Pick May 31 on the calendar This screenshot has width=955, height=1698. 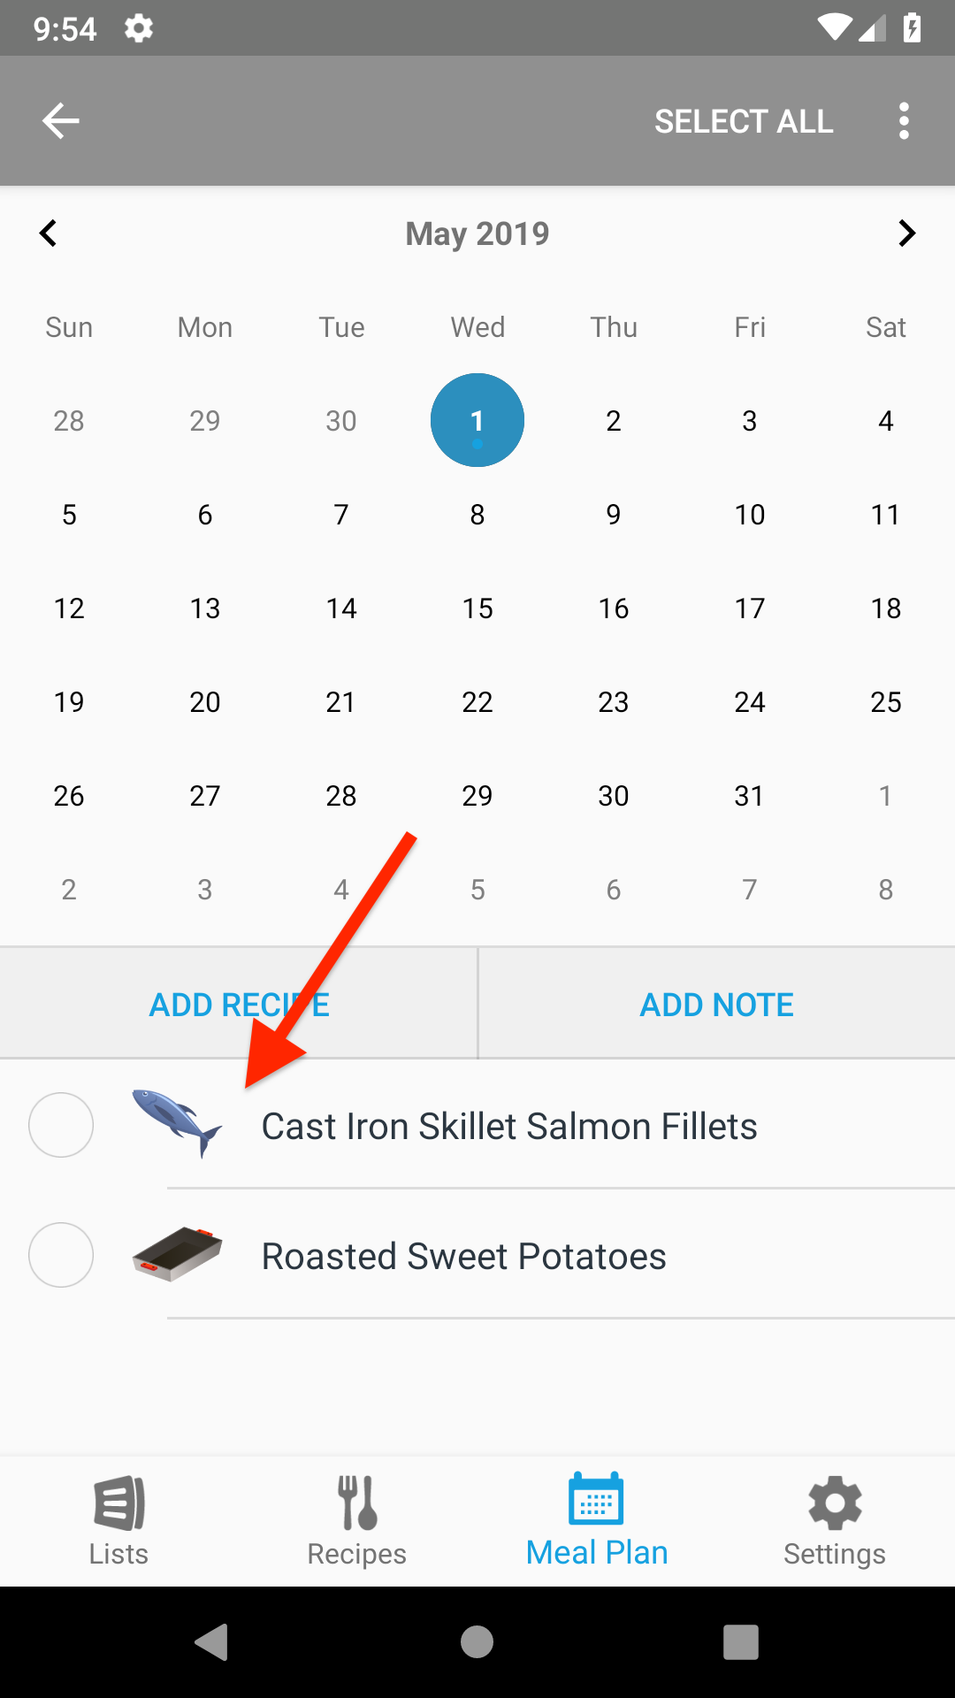pyautogui.click(x=749, y=796)
